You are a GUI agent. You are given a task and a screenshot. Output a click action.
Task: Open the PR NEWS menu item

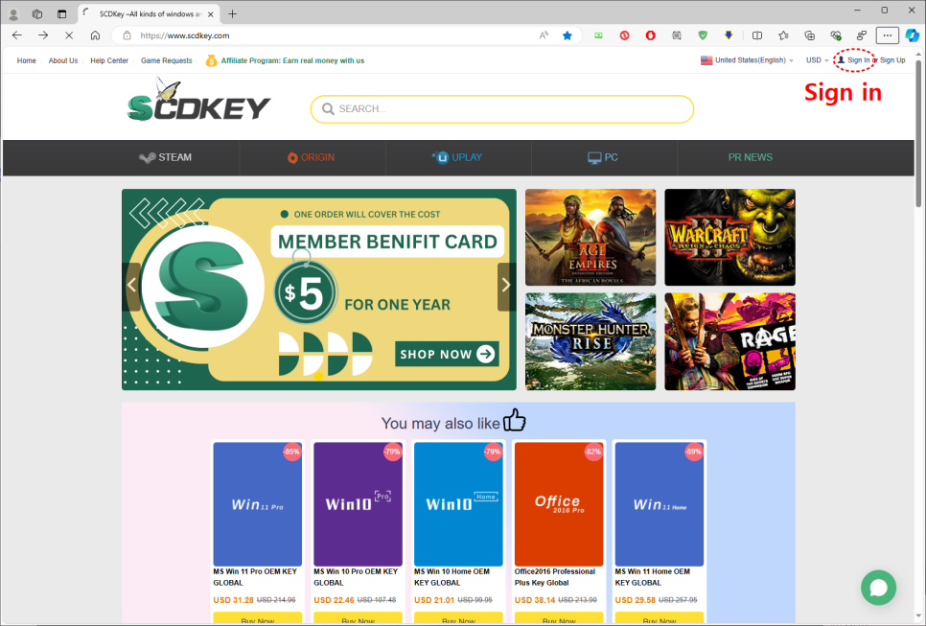tap(750, 157)
